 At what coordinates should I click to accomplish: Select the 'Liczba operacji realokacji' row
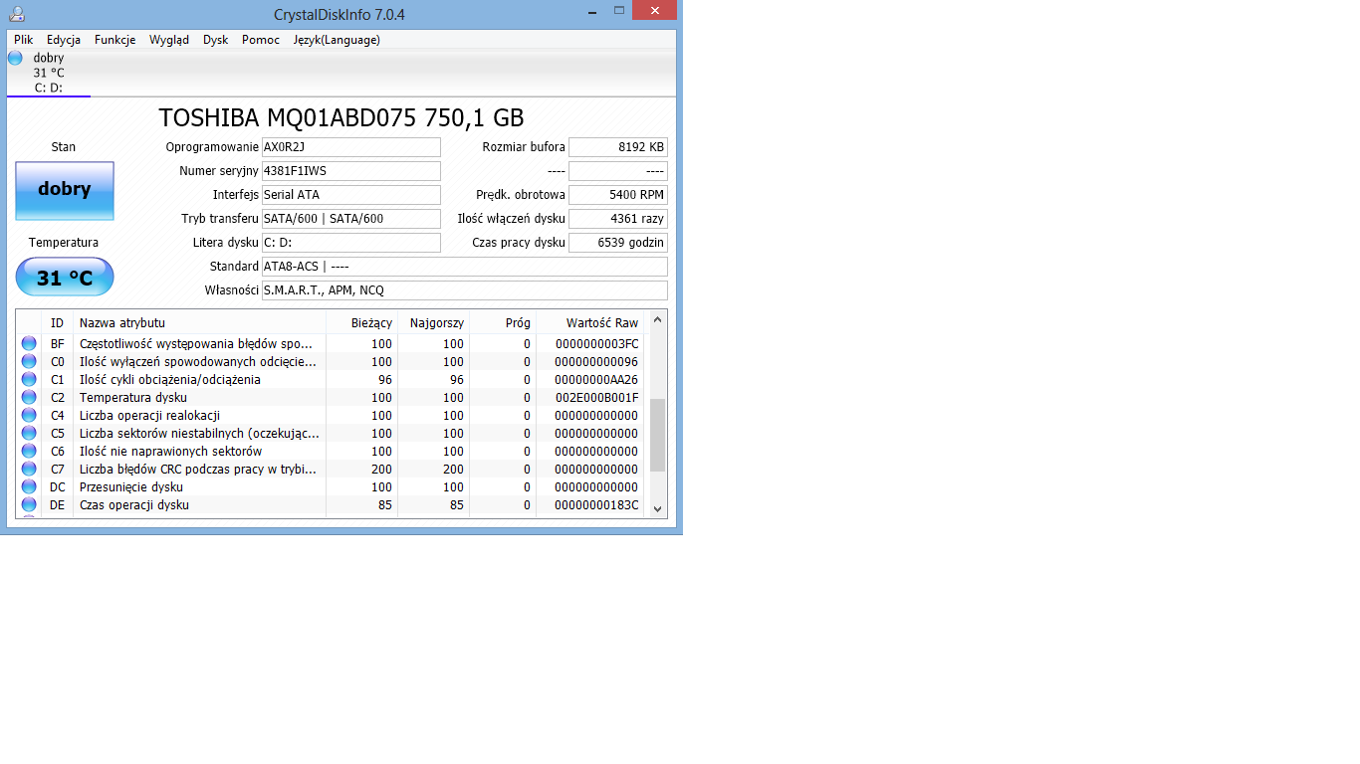pyautogui.click(x=331, y=415)
